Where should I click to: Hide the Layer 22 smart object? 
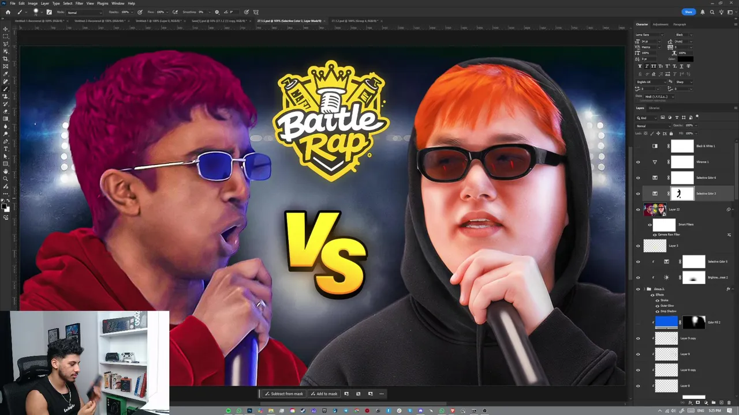(x=638, y=209)
